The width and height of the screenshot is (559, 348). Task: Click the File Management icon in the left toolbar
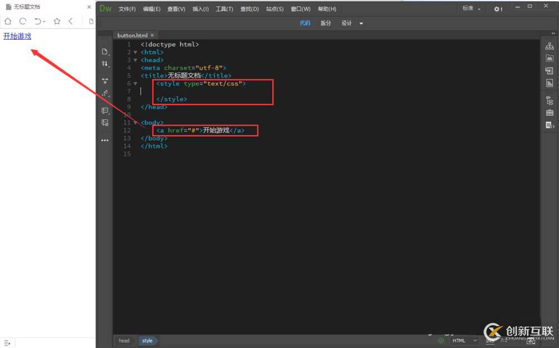(105, 64)
